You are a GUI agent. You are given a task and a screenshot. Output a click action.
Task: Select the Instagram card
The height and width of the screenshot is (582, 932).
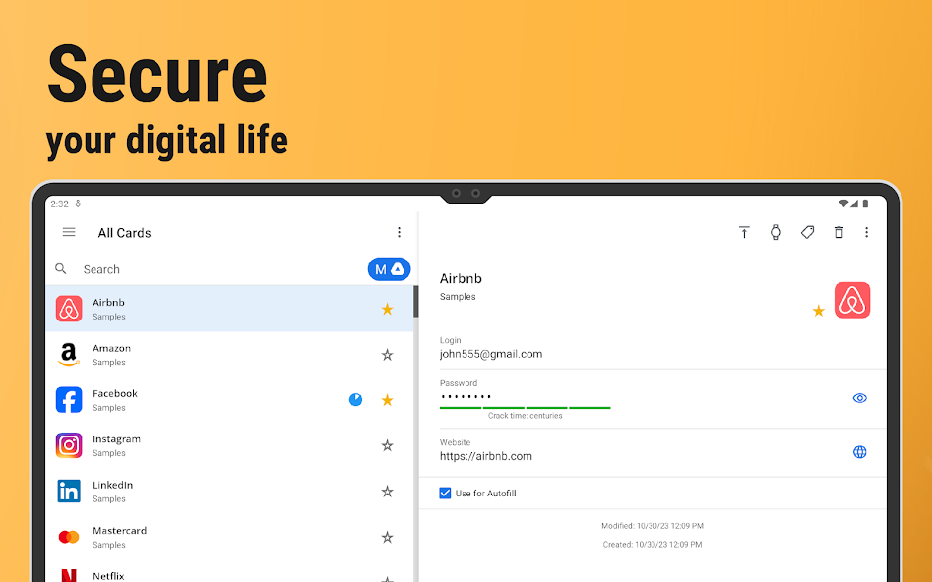[229, 446]
